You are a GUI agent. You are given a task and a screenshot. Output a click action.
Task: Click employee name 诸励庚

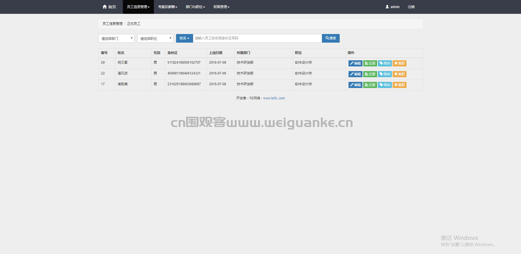[x=123, y=84]
